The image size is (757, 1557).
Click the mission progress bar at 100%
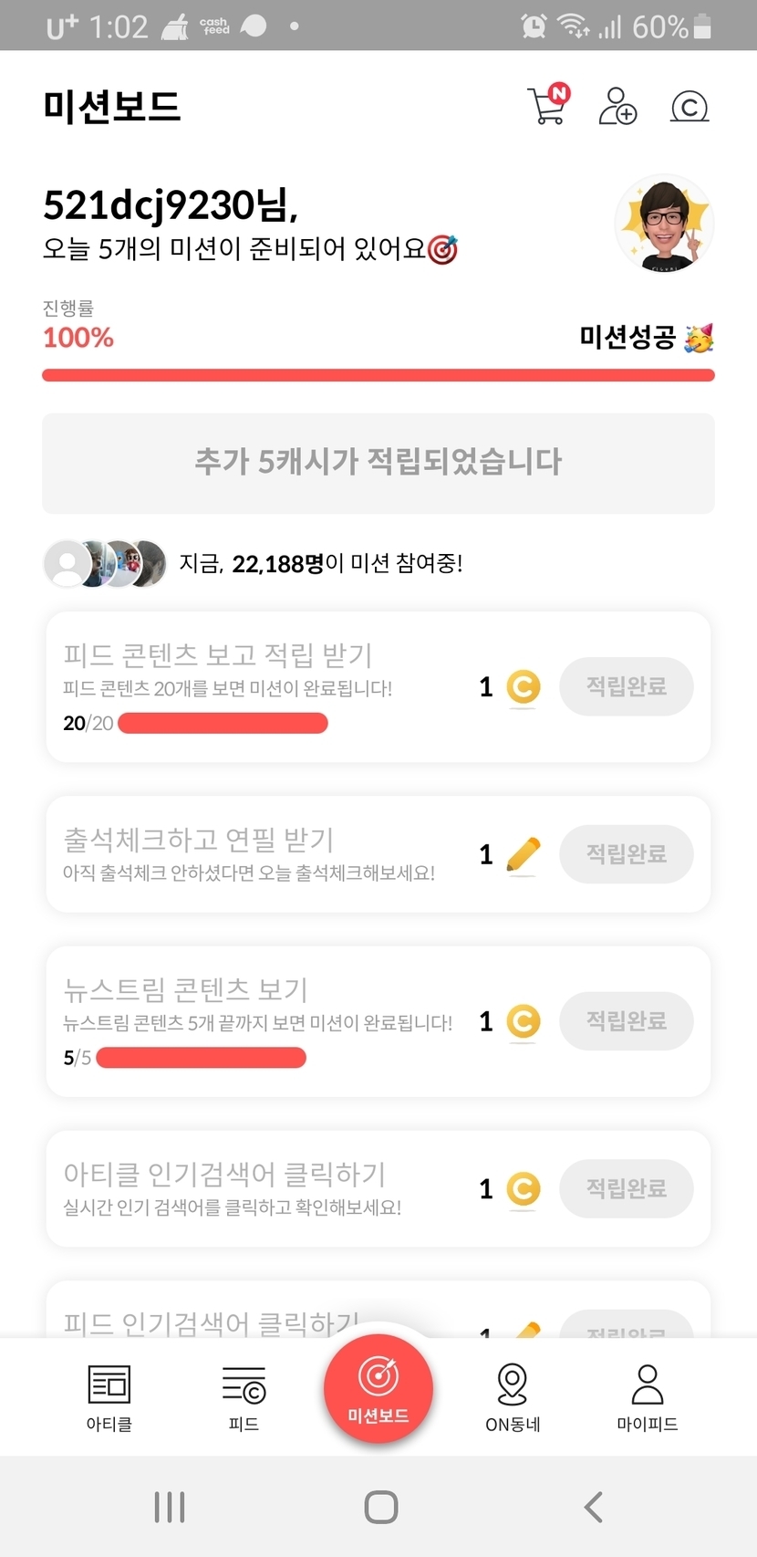378,375
